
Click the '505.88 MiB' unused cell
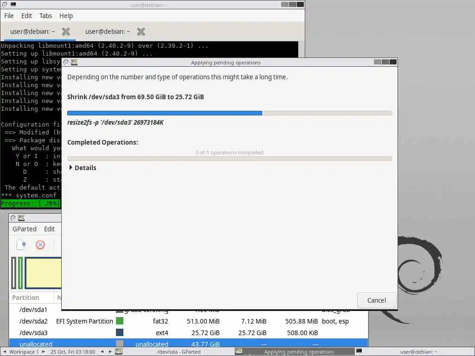[x=302, y=321]
